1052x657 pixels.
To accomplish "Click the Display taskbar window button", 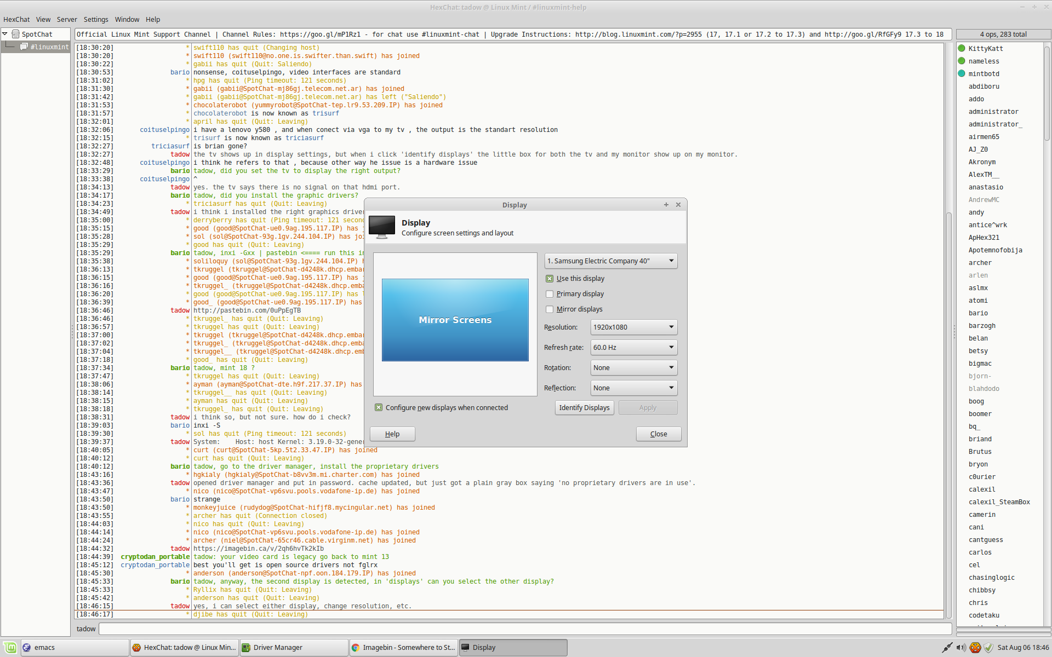I will tap(513, 647).
